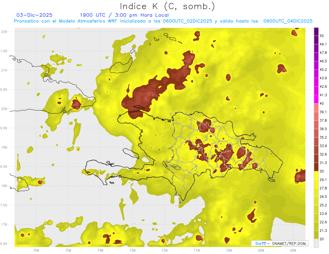Click the colorbar value "32.6"
The width and height of the screenshot is (329, 254).
[323, 154]
